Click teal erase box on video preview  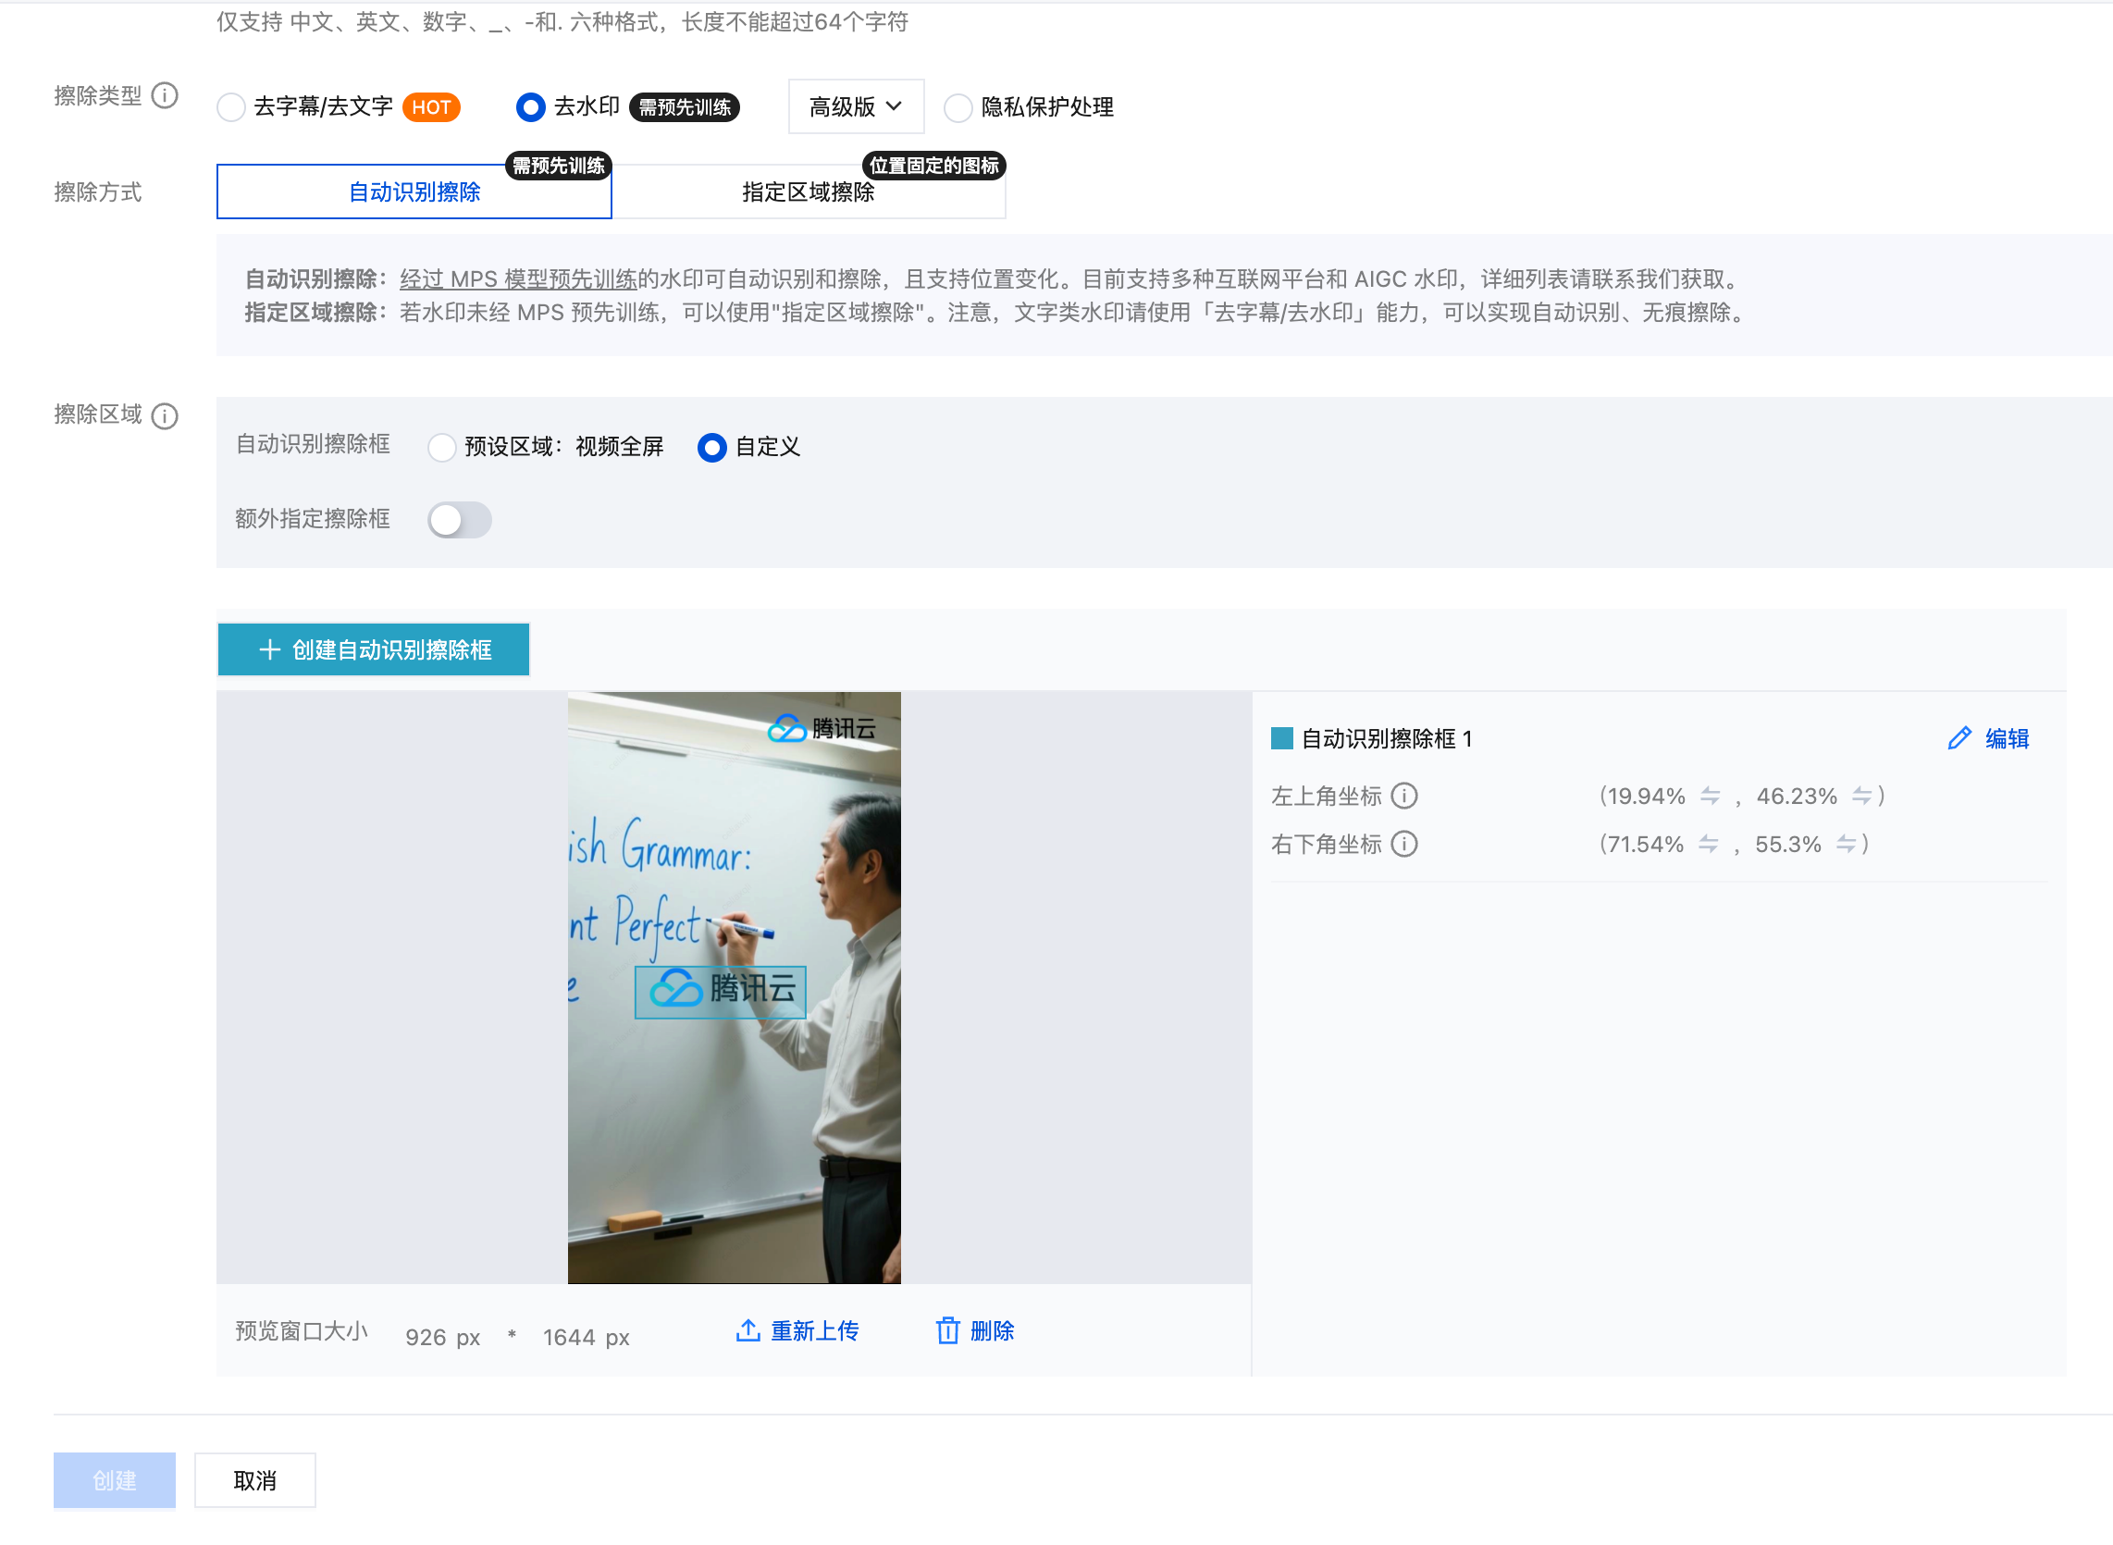coord(720,993)
